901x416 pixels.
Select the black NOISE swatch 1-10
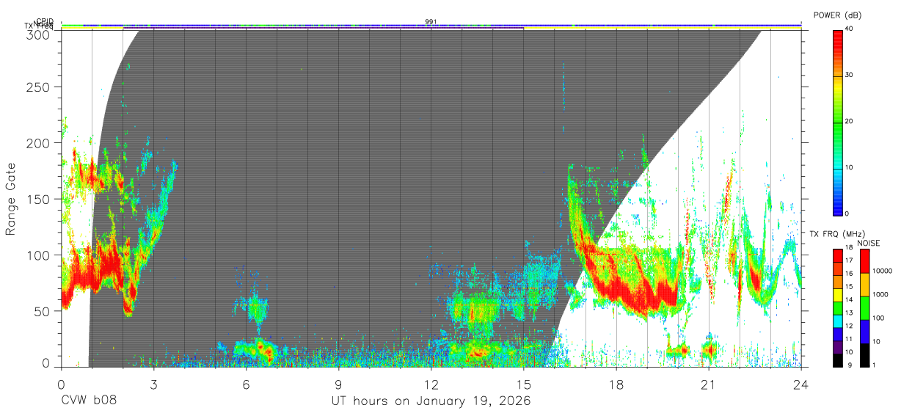(x=865, y=354)
